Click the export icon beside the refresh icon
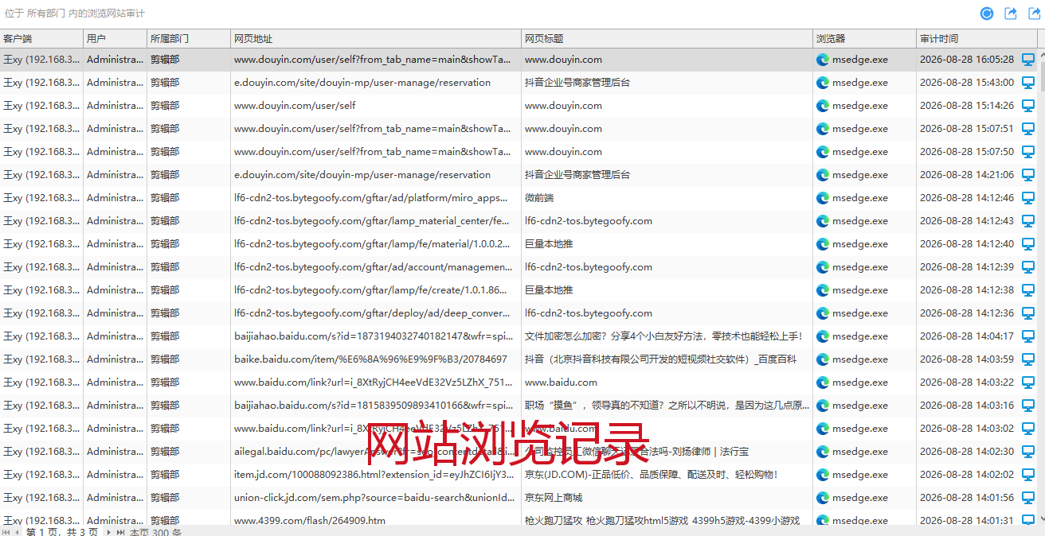 click(1011, 14)
